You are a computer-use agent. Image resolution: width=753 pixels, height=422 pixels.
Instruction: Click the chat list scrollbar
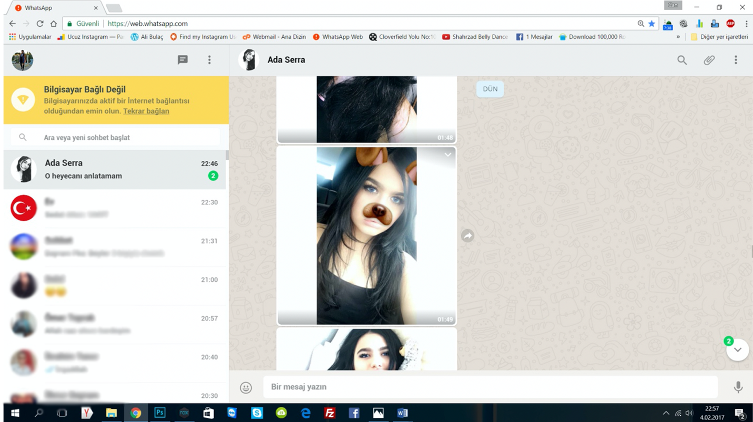(227, 155)
